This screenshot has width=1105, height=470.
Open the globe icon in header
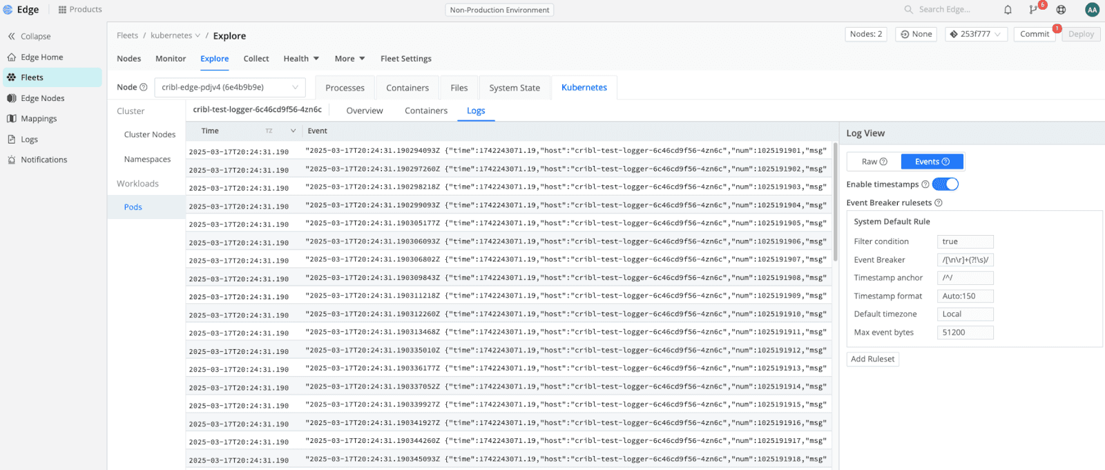(1061, 10)
